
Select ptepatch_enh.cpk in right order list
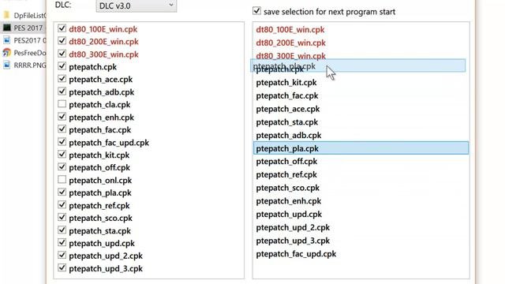click(x=289, y=201)
